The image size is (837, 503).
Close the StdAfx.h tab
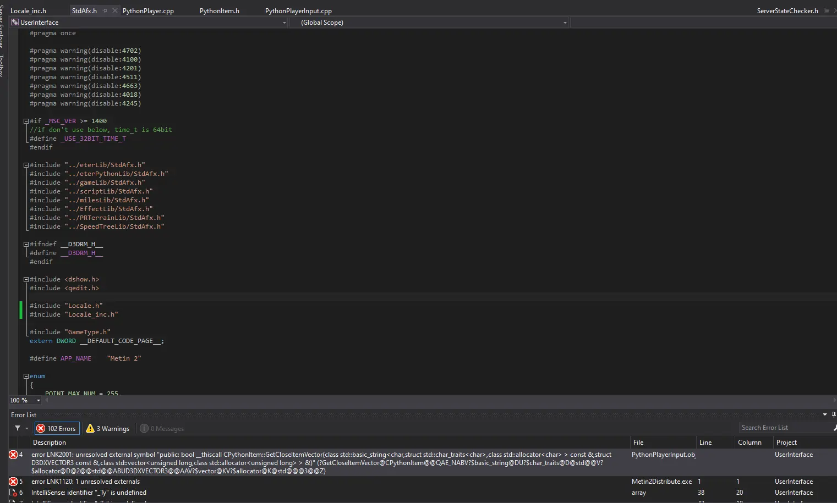(115, 10)
